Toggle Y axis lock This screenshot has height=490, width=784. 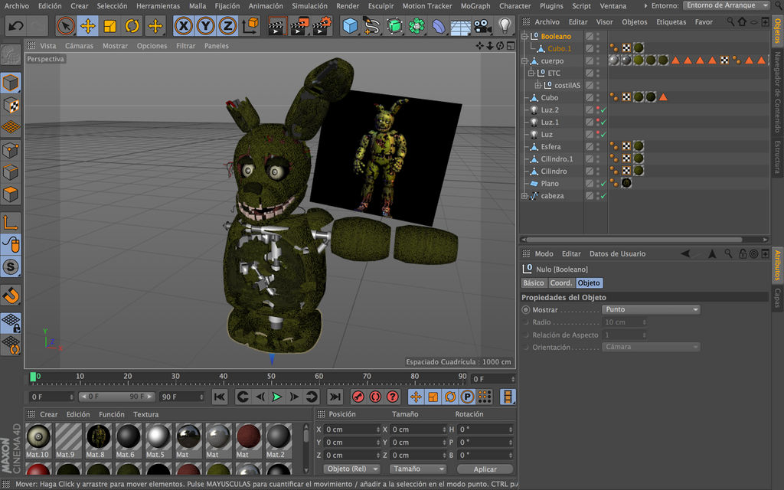[x=205, y=26]
